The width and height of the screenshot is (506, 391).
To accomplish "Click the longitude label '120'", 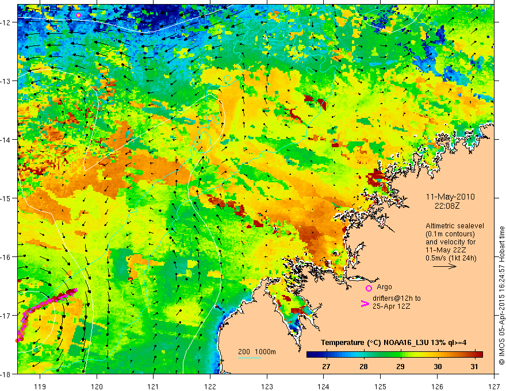I will (x=97, y=386).
